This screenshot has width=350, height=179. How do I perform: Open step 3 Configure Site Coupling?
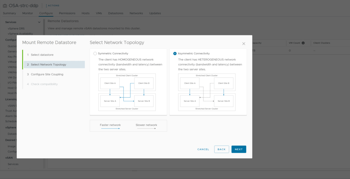pyautogui.click(x=47, y=74)
